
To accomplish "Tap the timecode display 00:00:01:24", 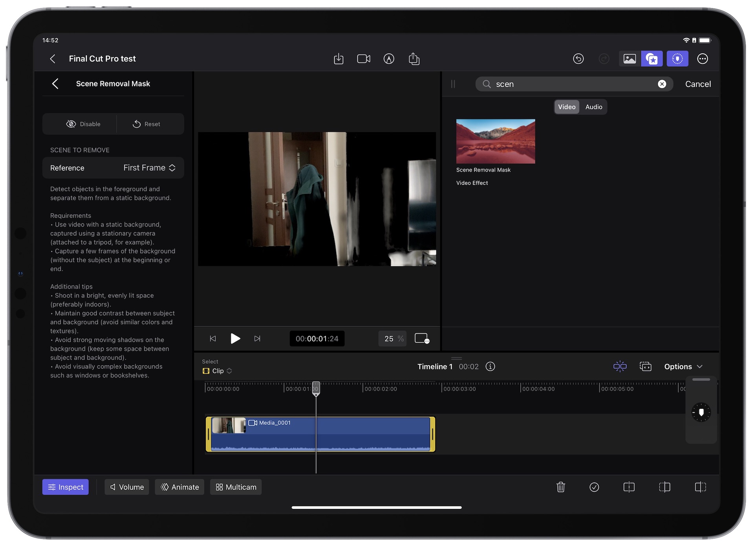I will point(317,338).
